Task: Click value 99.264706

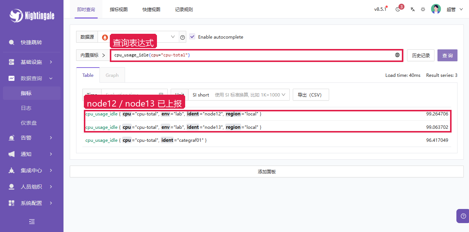Action: [x=437, y=114]
